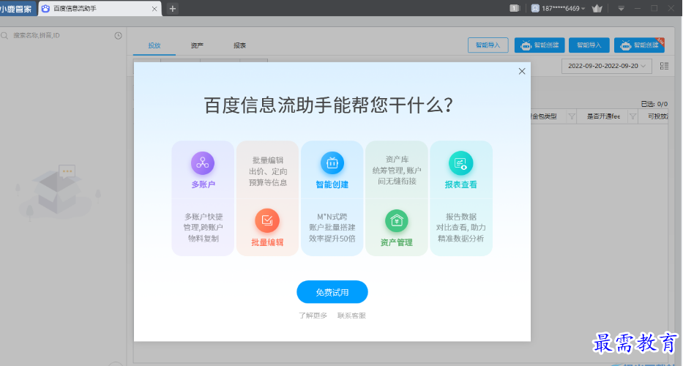Screen dimensions: 683x366
Task: Close the 百度信息流助手 tab
Action: [154, 9]
